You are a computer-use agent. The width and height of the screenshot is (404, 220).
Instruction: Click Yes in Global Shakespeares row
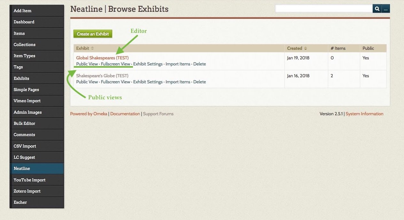(x=366, y=58)
